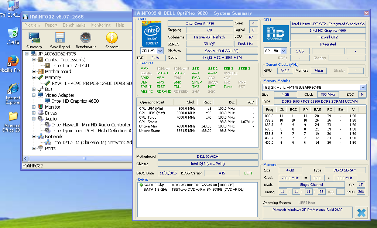This screenshot has height=228, width=377.
Task: Collapse the Network tree node
Action: coord(34,137)
